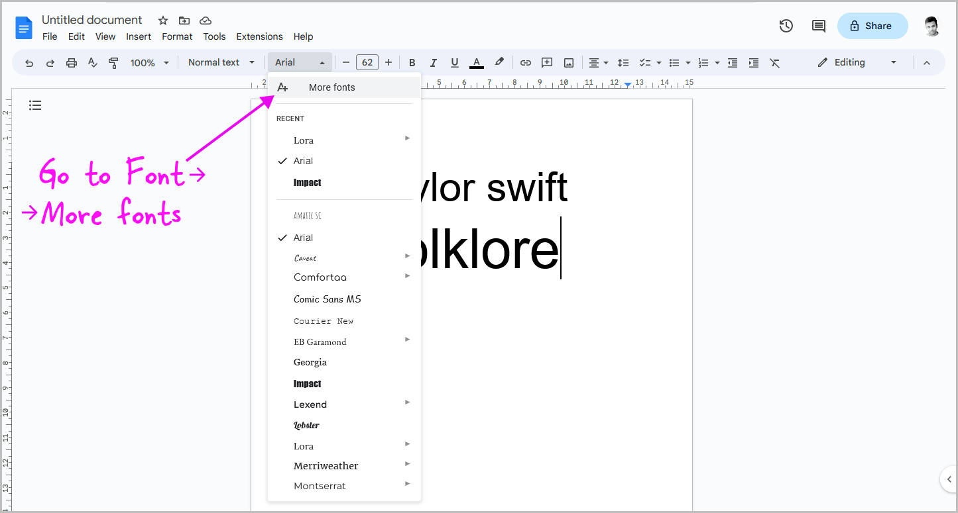
Task: Star the Untitled document
Action: pos(163,21)
